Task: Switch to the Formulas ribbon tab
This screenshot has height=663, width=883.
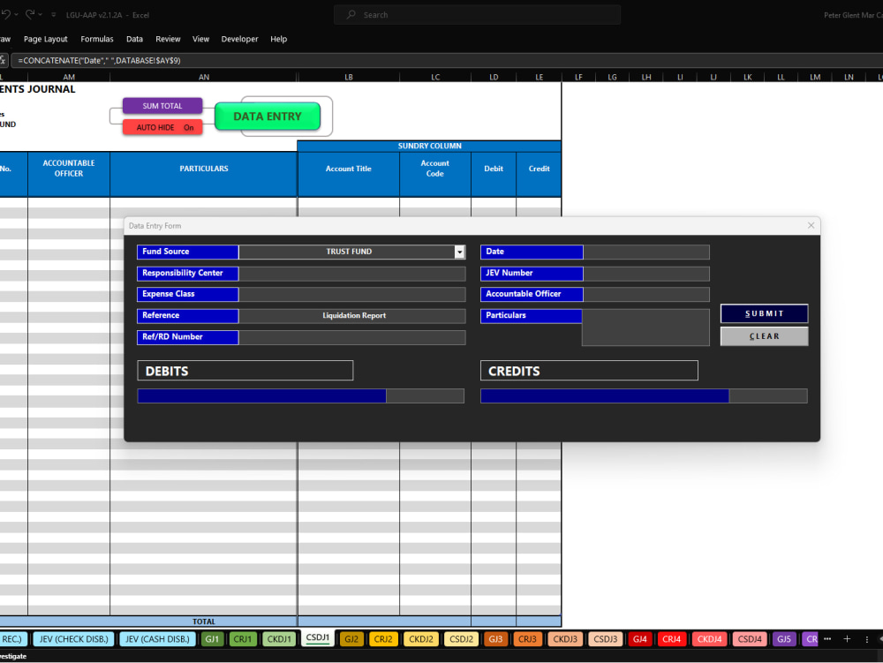Action: tap(97, 39)
